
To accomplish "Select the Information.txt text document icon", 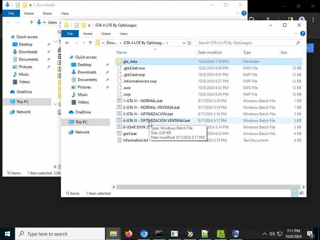I will (119, 140).
